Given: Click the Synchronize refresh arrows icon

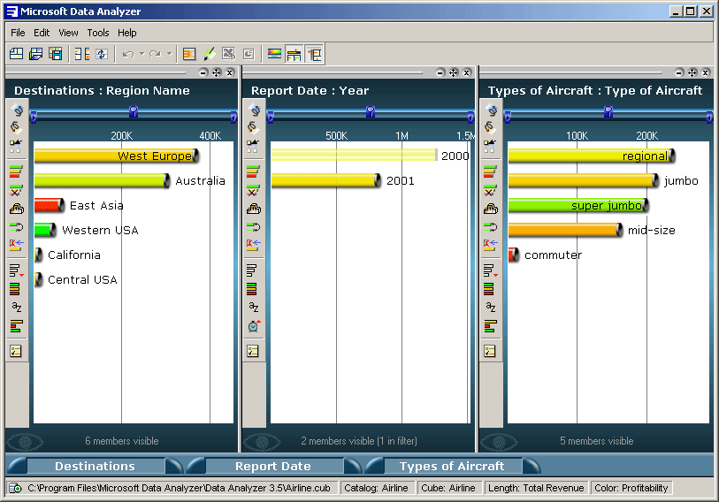Looking at the screenshot, I should (x=102, y=54).
